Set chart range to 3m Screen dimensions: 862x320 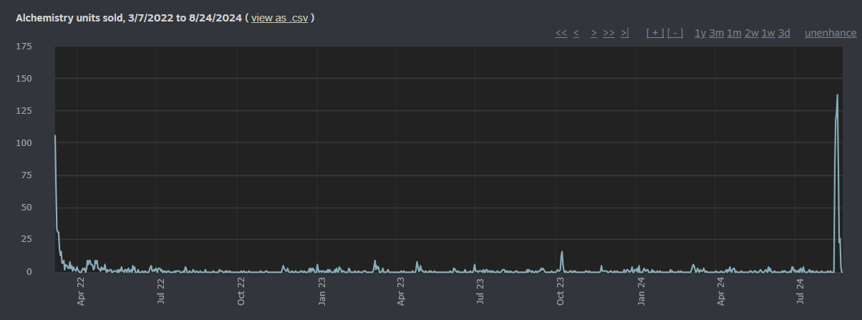click(717, 33)
